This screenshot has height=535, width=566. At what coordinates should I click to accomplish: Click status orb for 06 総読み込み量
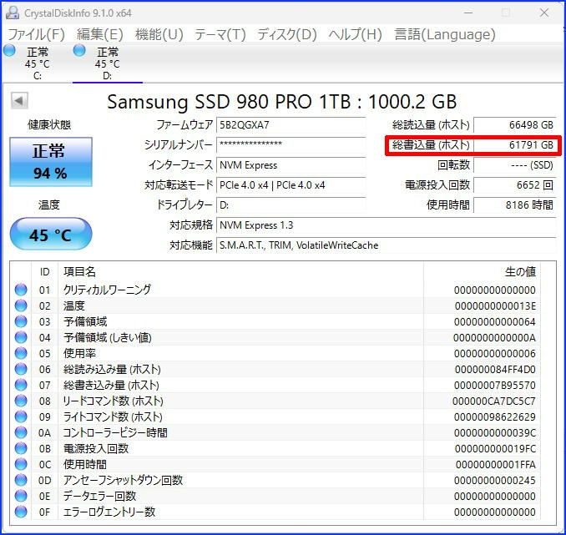[21, 369]
